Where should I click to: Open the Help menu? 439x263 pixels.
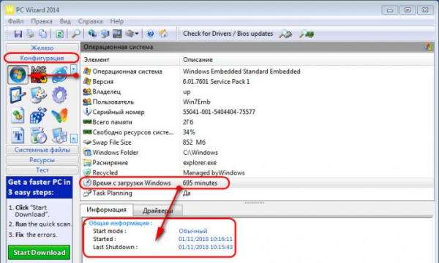[x=117, y=21]
